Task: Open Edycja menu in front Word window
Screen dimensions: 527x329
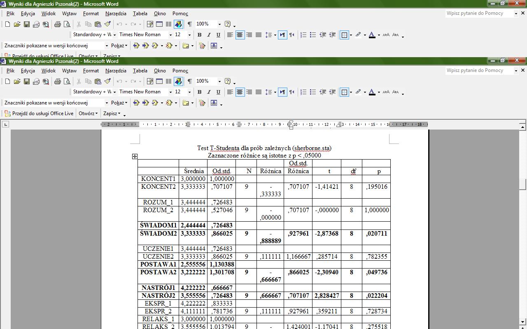Action: tap(28, 71)
